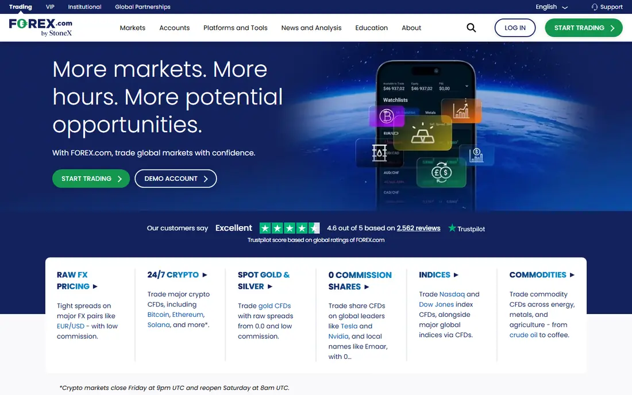Open the Accounts menu

pos(174,28)
